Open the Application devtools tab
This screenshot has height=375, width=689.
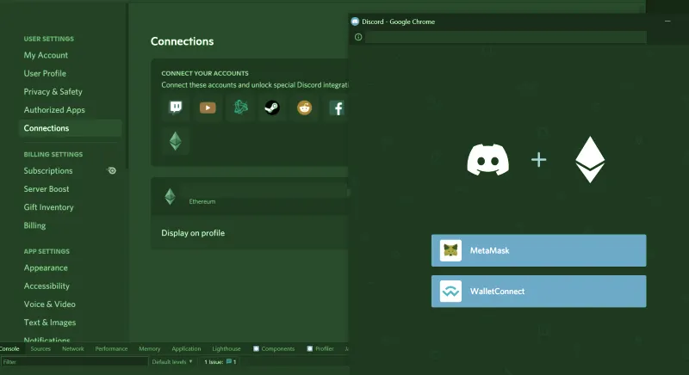[x=186, y=349]
